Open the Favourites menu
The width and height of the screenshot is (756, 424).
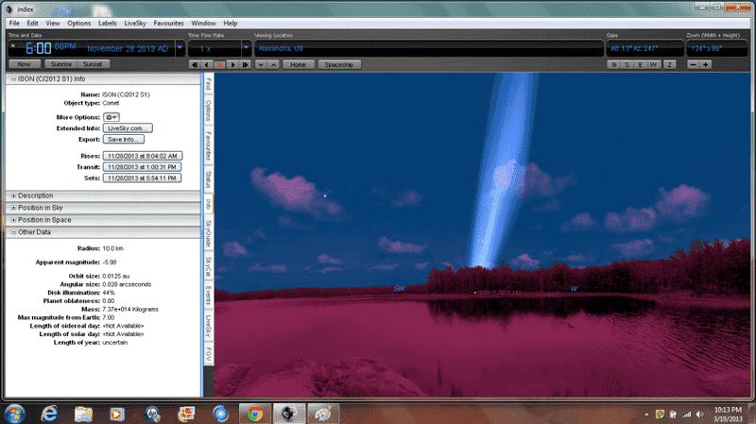(169, 23)
